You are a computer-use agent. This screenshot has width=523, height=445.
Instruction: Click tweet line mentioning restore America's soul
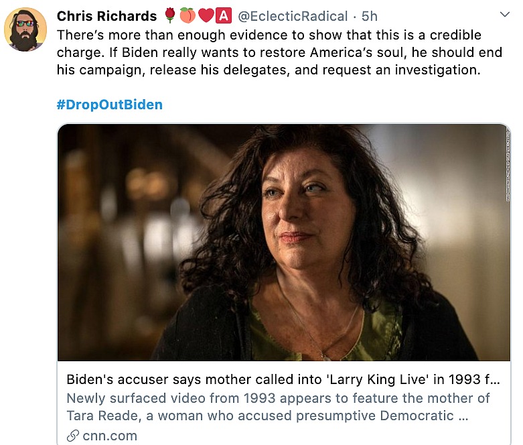[x=279, y=52]
